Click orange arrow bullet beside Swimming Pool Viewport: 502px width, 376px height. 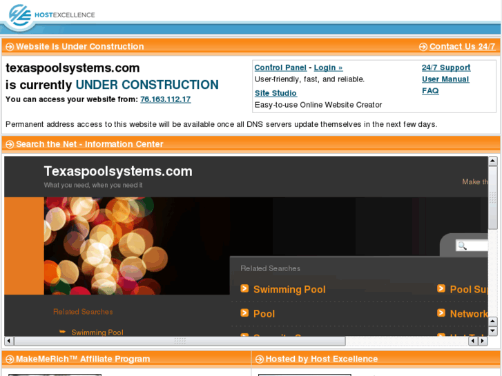tap(244, 288)
